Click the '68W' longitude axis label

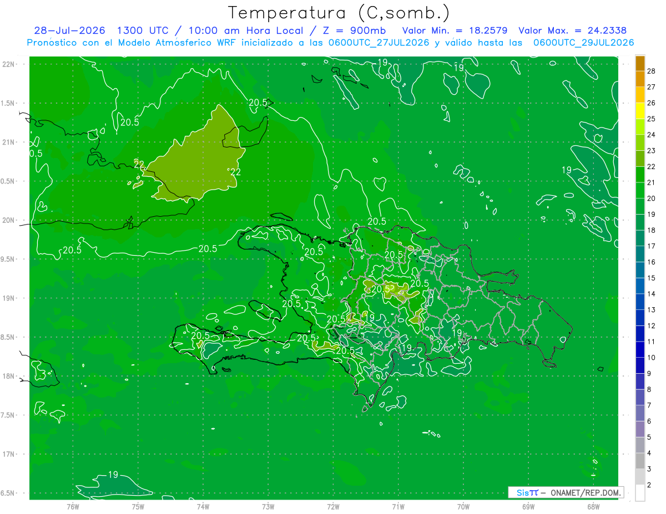(593, 507)
